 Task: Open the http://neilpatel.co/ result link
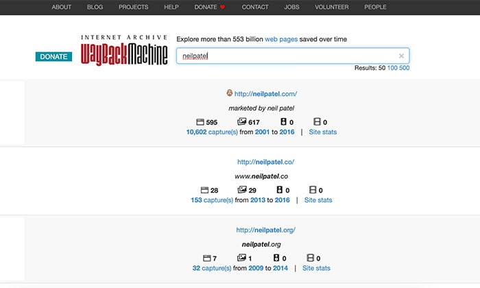click(x=266, y=162)
